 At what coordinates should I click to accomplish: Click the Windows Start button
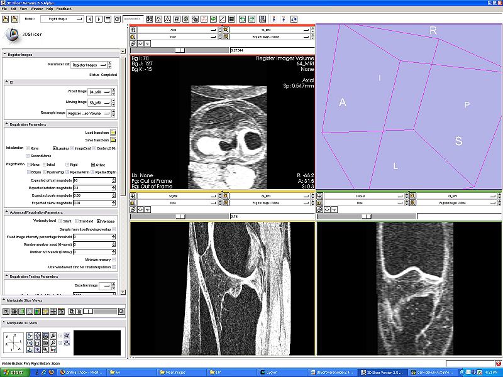[x=14, y=373]
